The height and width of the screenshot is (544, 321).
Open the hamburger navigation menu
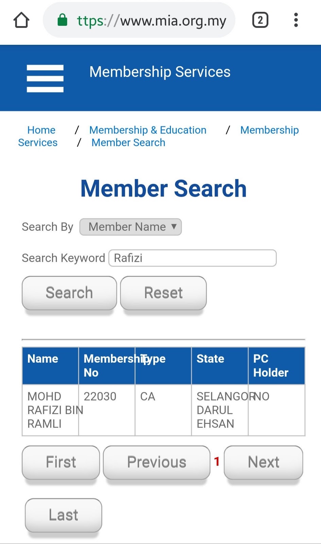coord(45,78)
